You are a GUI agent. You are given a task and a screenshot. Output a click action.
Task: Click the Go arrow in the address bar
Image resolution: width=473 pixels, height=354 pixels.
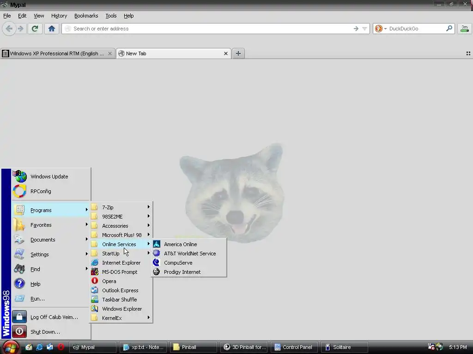click(356, 29)
